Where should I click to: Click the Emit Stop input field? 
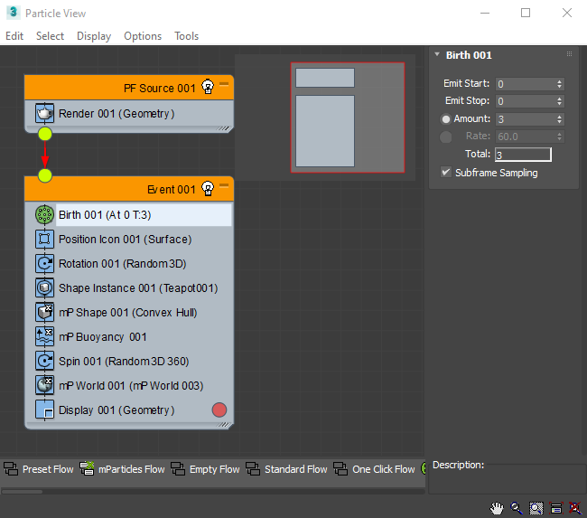pyautogui.click(x=525, y=101)
